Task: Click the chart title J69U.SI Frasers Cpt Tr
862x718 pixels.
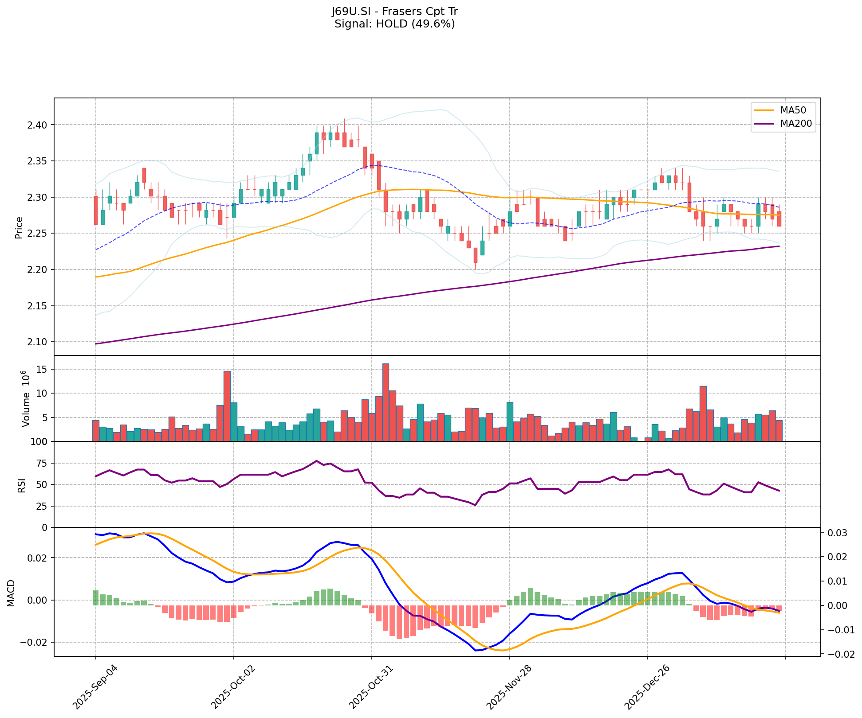Action: 394,12
